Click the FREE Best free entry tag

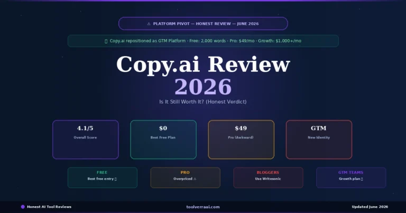(x=103, y=178)
